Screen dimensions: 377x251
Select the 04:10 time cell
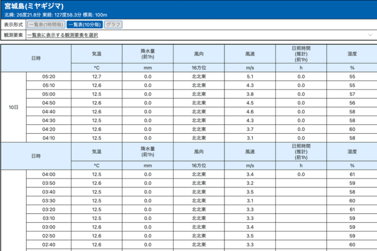(x=48, y=138)
